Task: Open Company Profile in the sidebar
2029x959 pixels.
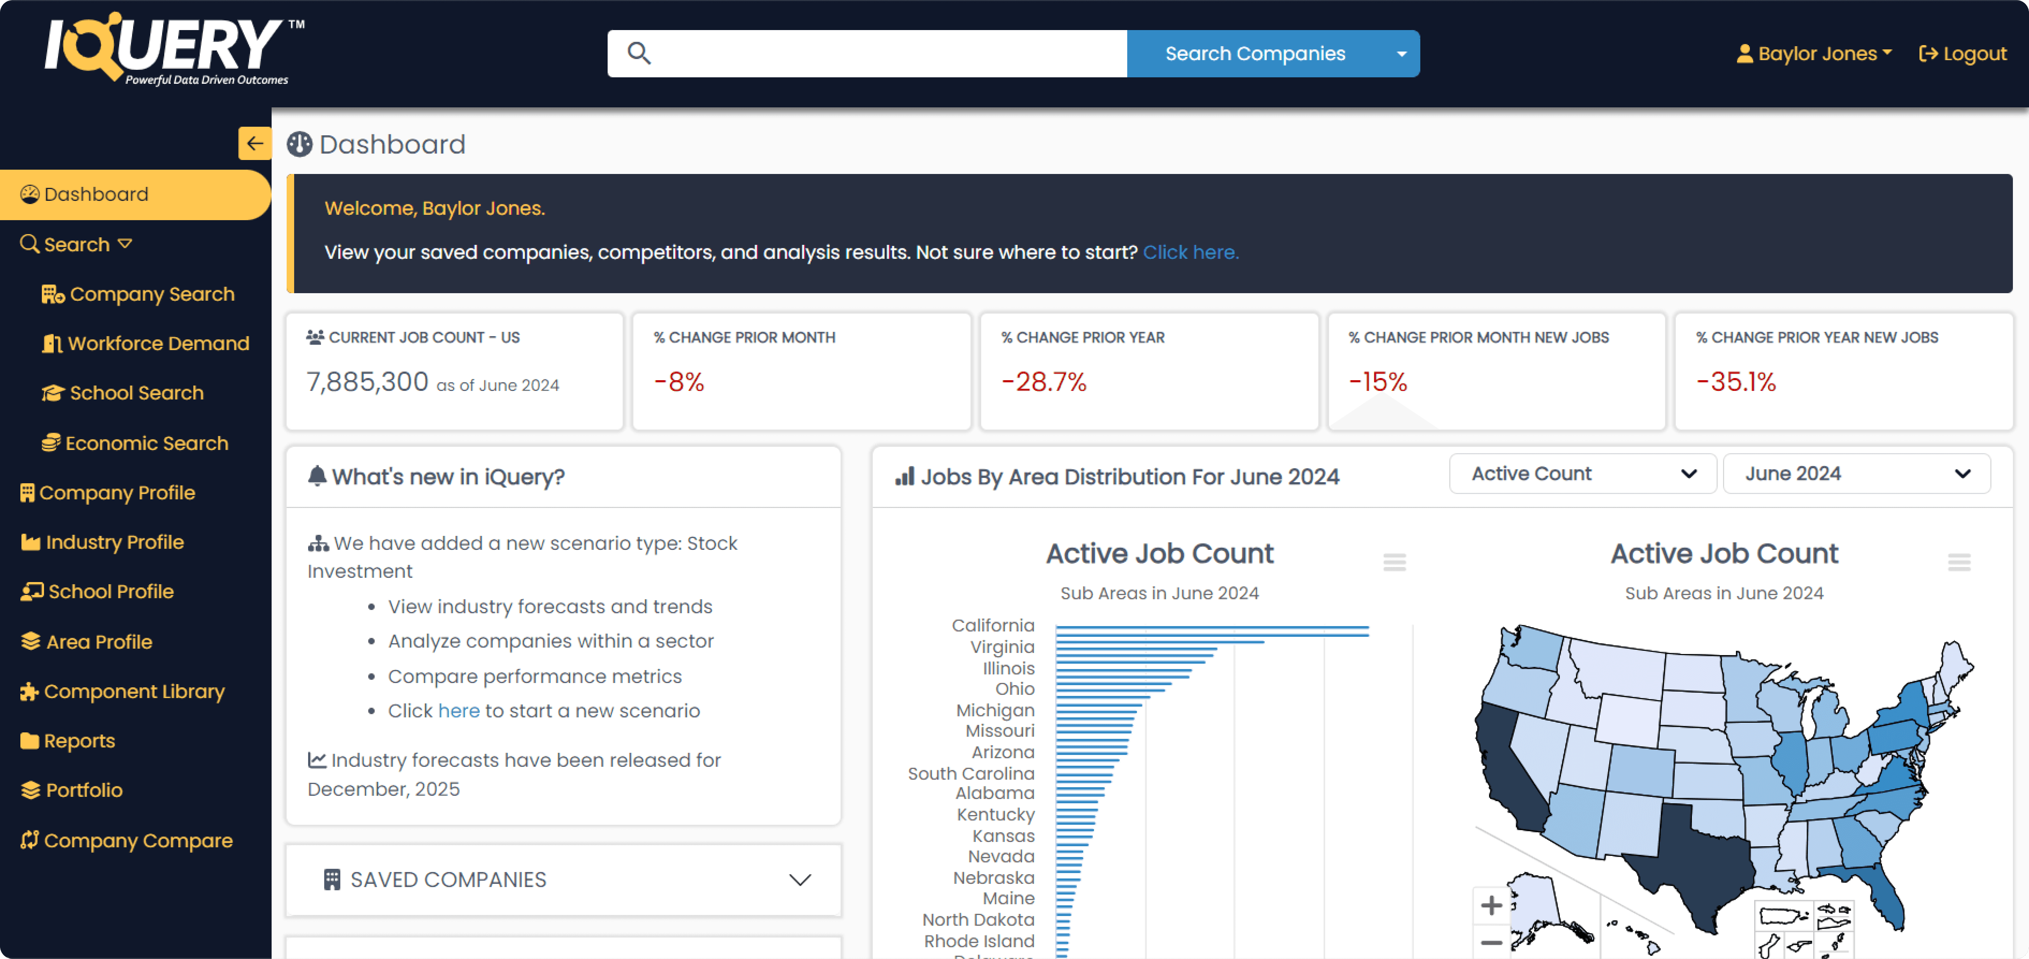Action: [x=108, y=493]
